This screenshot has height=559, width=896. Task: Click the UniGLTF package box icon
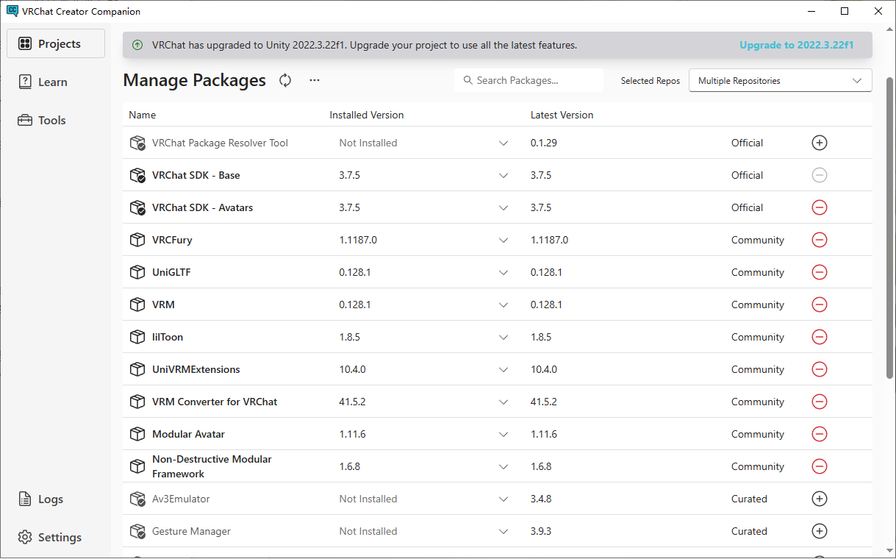point(137,272)
